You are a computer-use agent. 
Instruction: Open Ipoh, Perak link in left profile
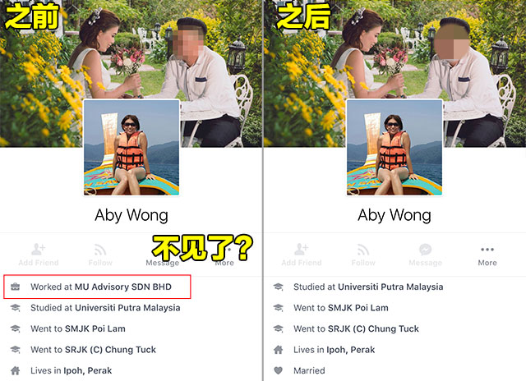88,370
